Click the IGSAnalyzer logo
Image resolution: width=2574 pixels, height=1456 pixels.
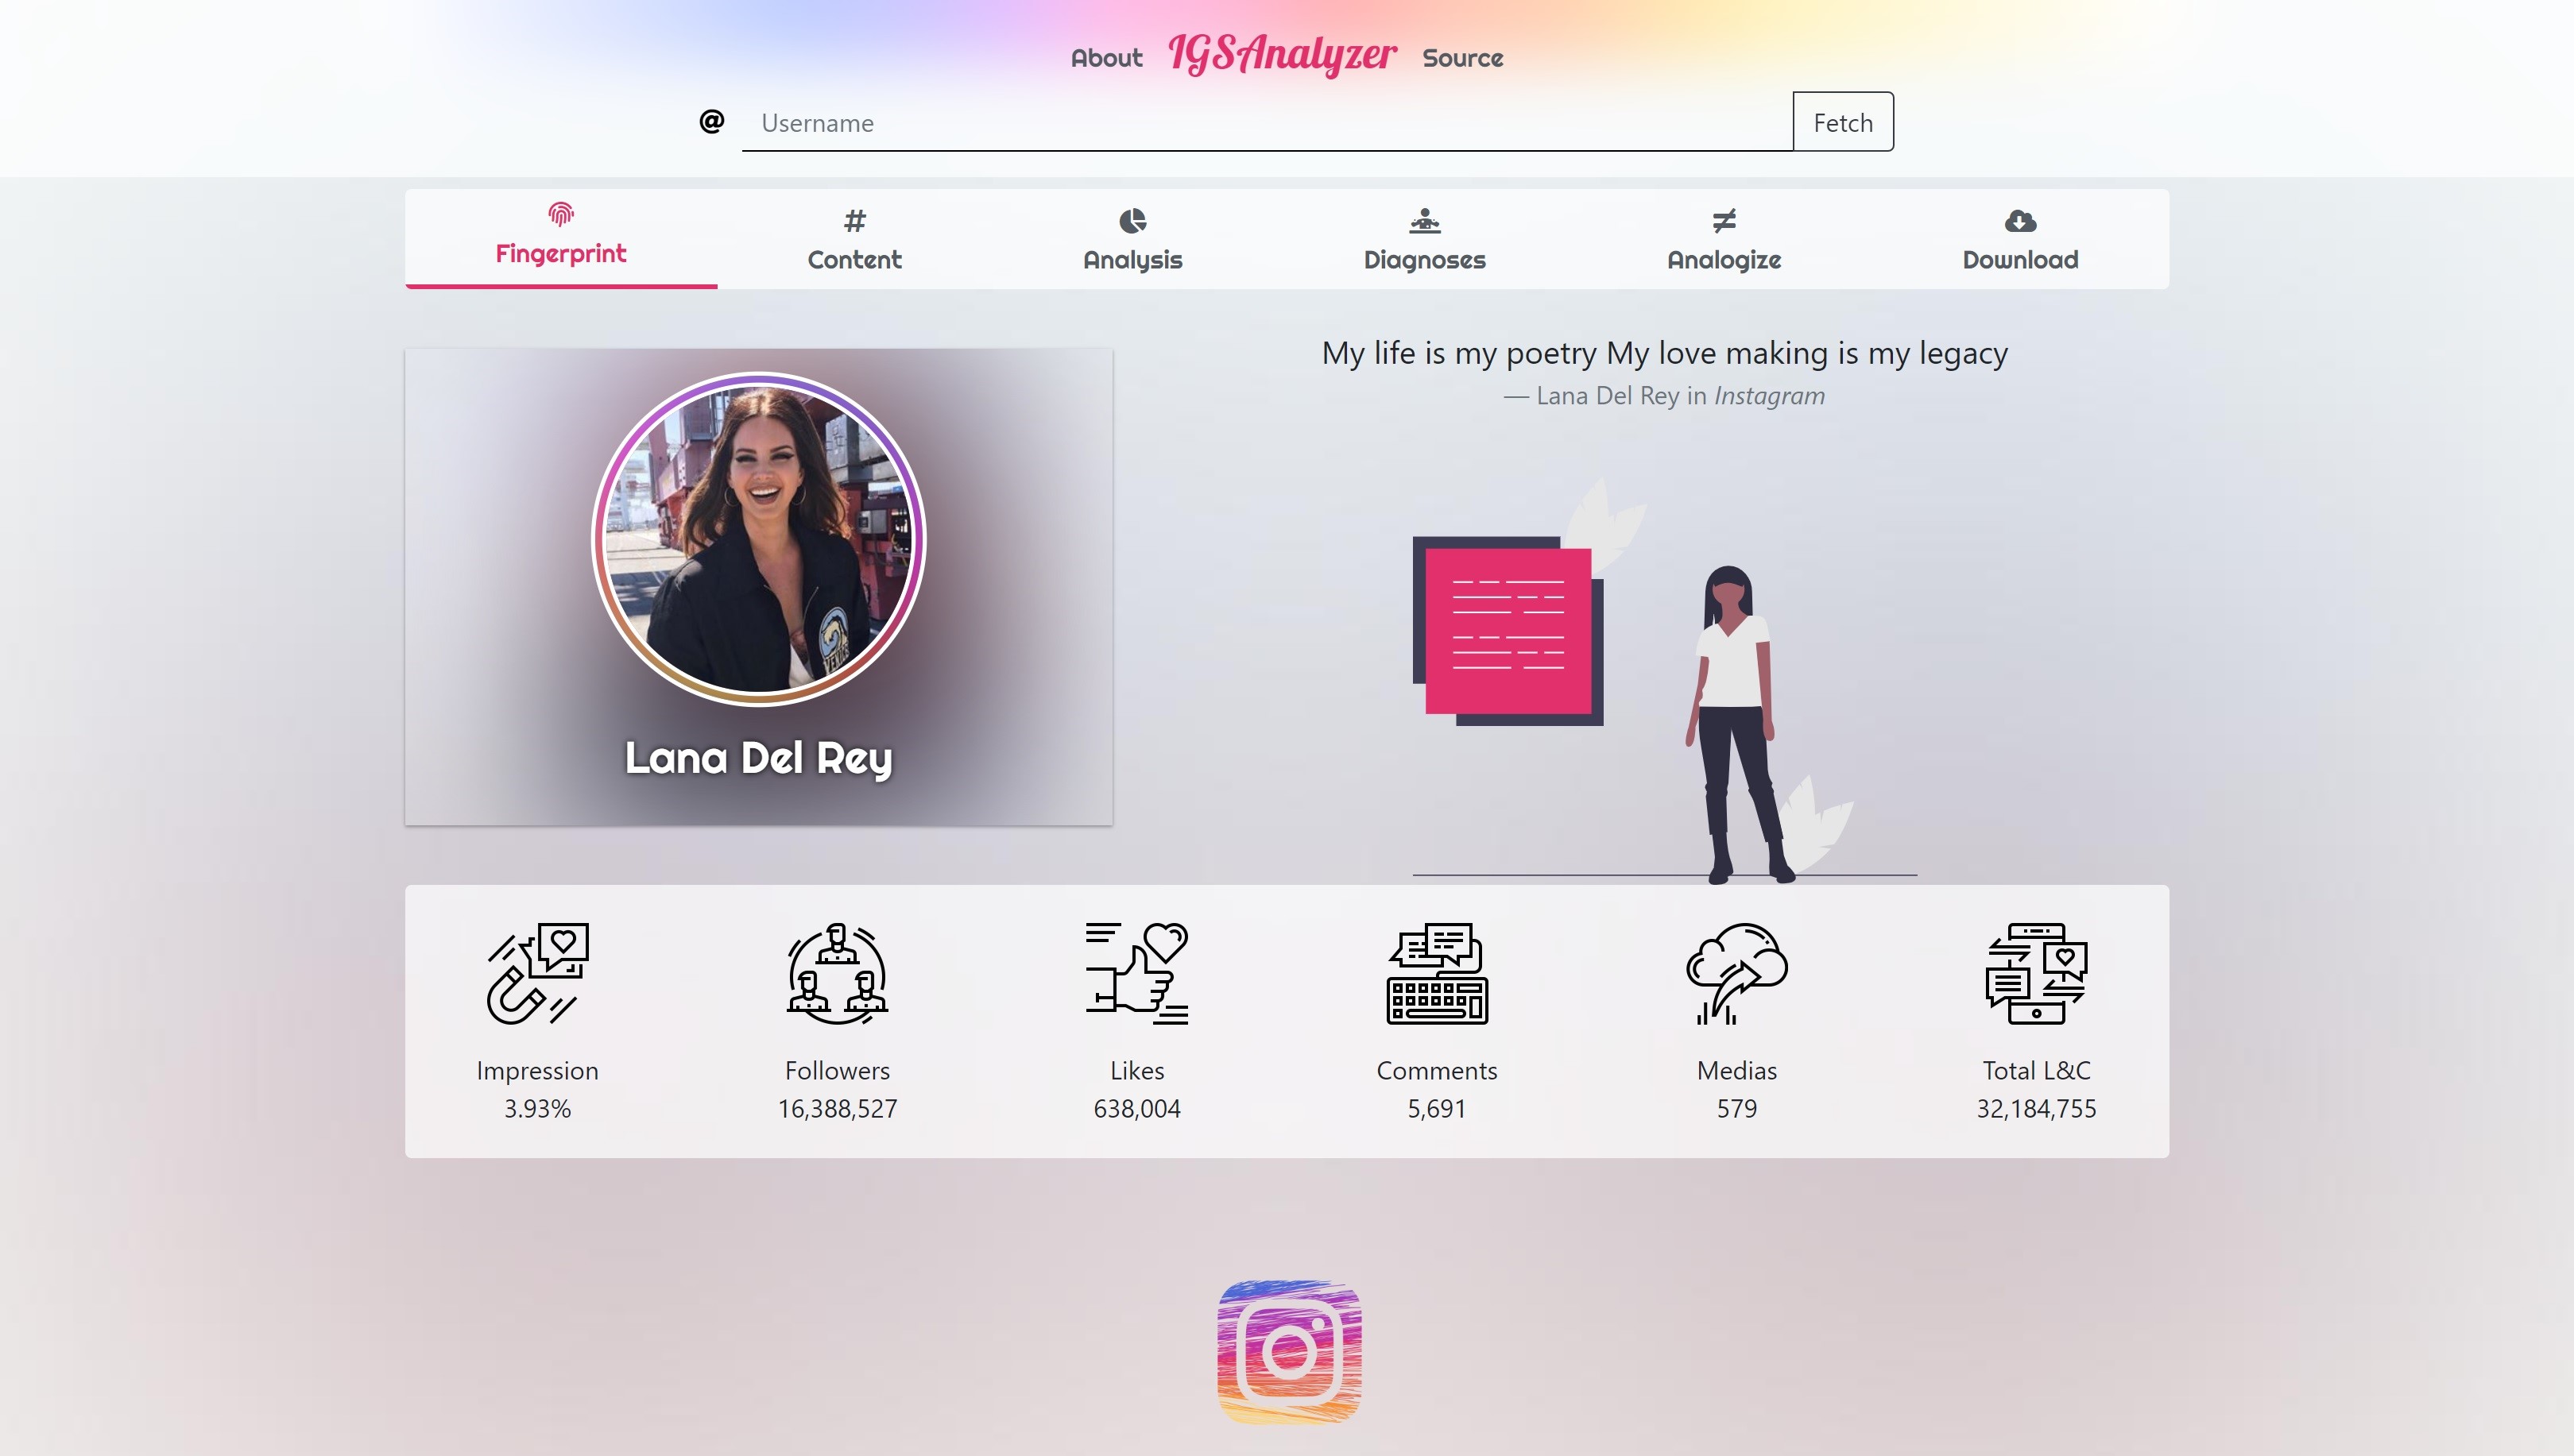[x=1283, y=54]
